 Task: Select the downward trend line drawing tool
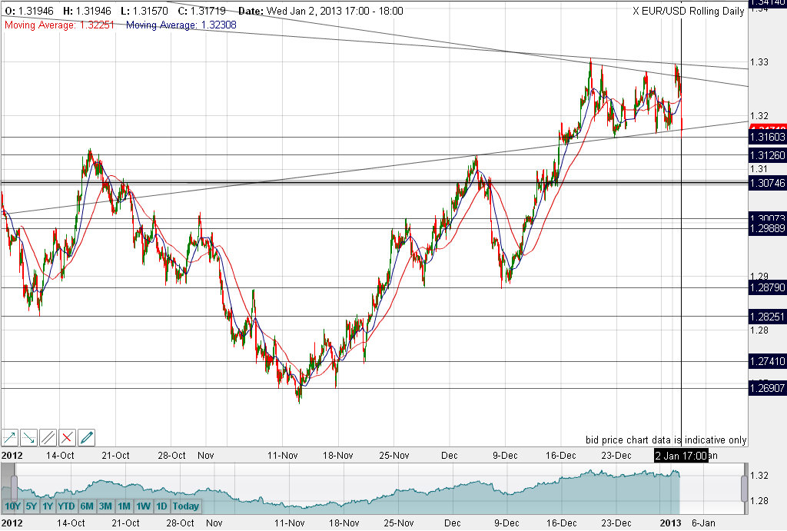(29, 438)
